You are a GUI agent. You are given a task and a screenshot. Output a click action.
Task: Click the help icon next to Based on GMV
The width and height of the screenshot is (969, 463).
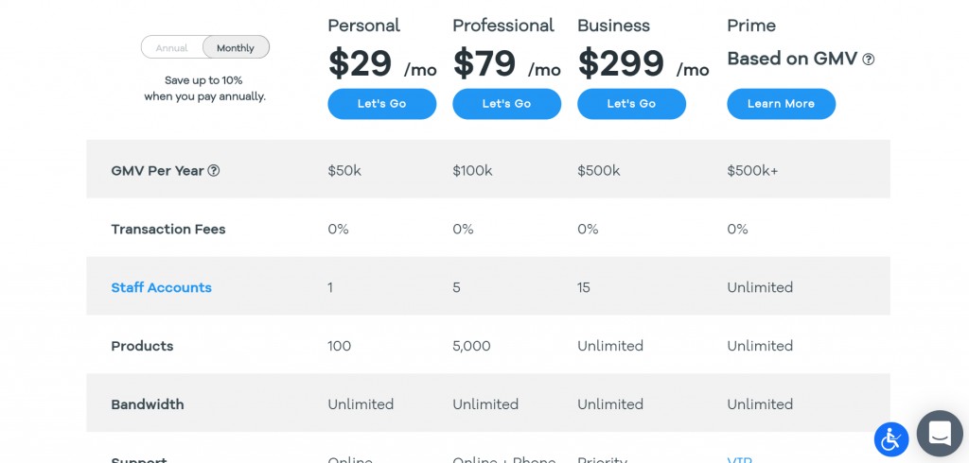coord(869,60)
